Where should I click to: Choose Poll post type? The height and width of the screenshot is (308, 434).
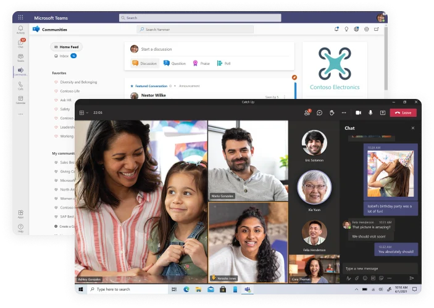(223, 63)
